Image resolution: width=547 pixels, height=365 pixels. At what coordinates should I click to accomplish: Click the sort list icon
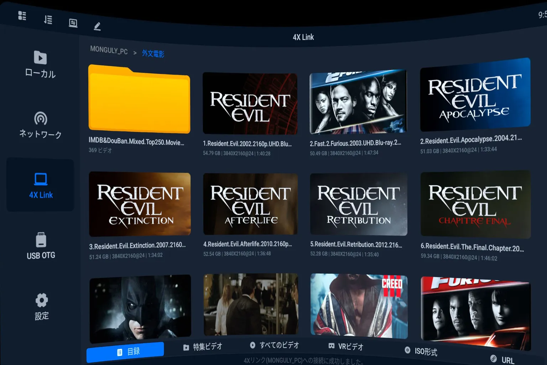coord(48,20)
